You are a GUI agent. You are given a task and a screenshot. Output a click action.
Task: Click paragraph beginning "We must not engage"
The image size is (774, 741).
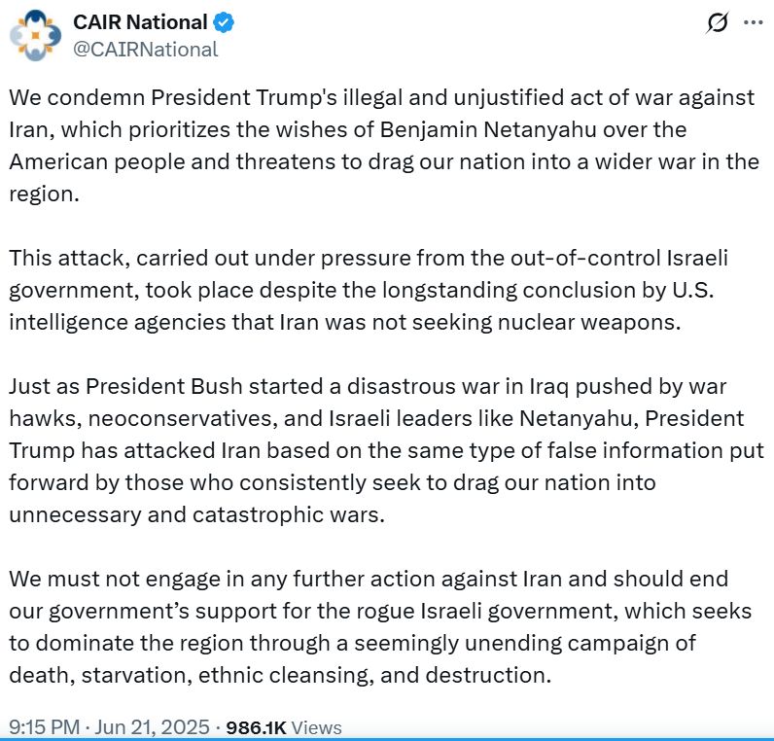(380, 627)
